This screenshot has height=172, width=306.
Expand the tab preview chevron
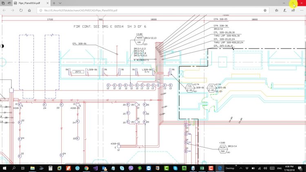60,3
